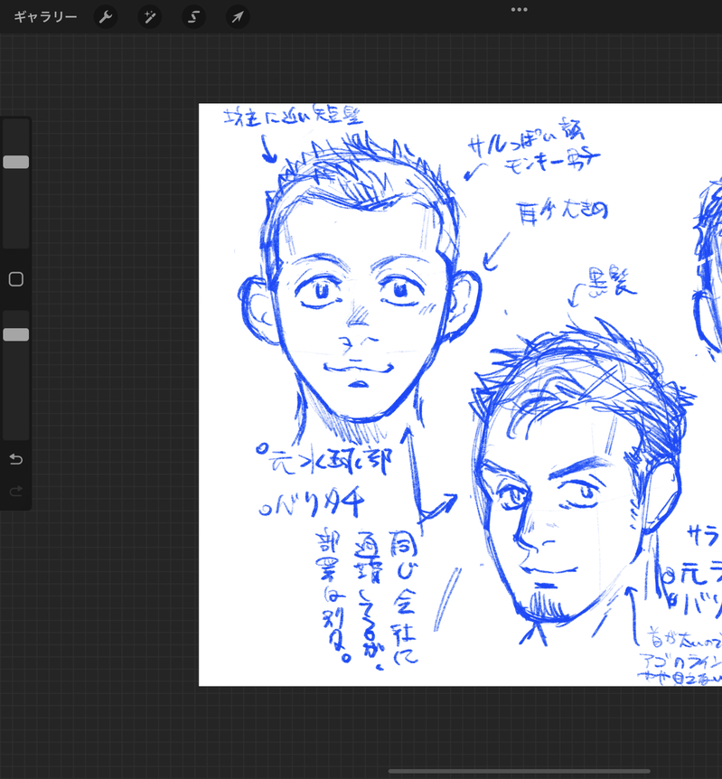Image resolution: width=722 pixels, height=779 pixels.
Task: Undo the last stroke with undo arrow
Action: coord(16,459)
